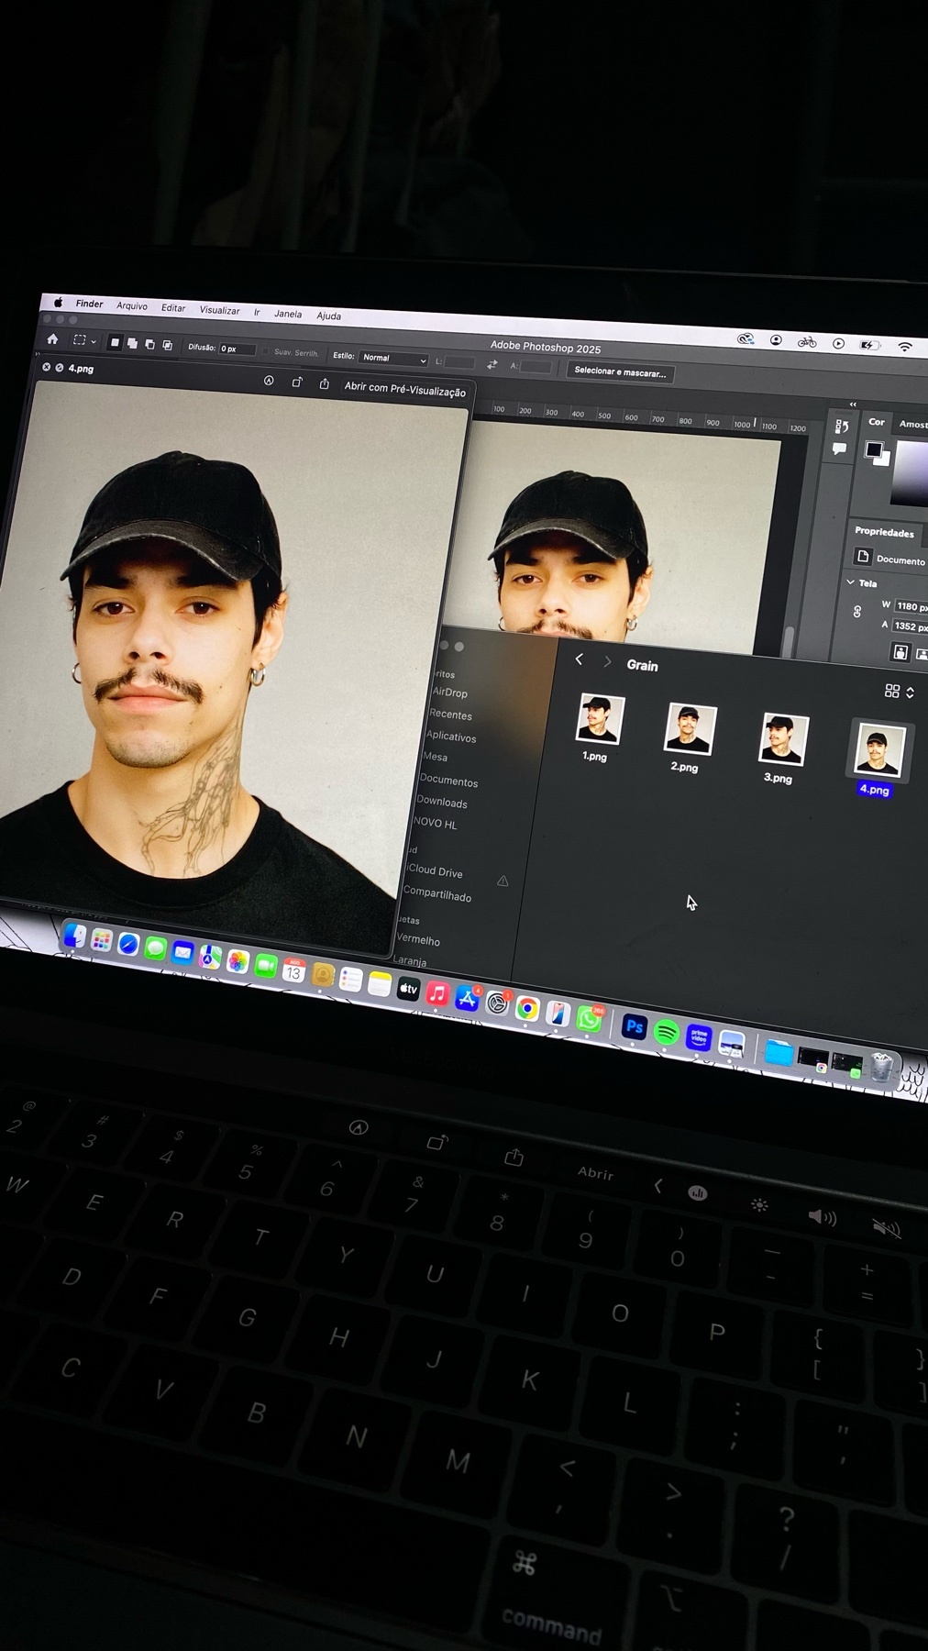Select the Add to selection mode icon
The image size is (928, 1651).
coord(132,343)
